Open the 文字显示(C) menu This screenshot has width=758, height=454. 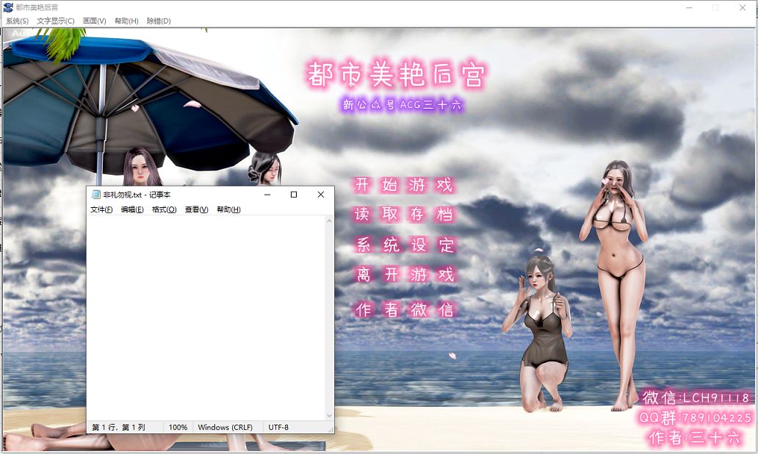pyautogui.click(x=54, y=21)
